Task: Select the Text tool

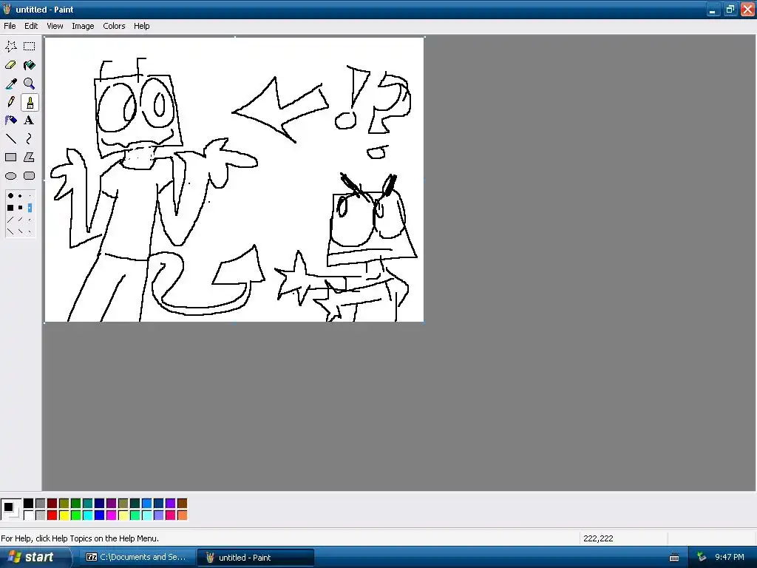Action: (x=30, y=121)
